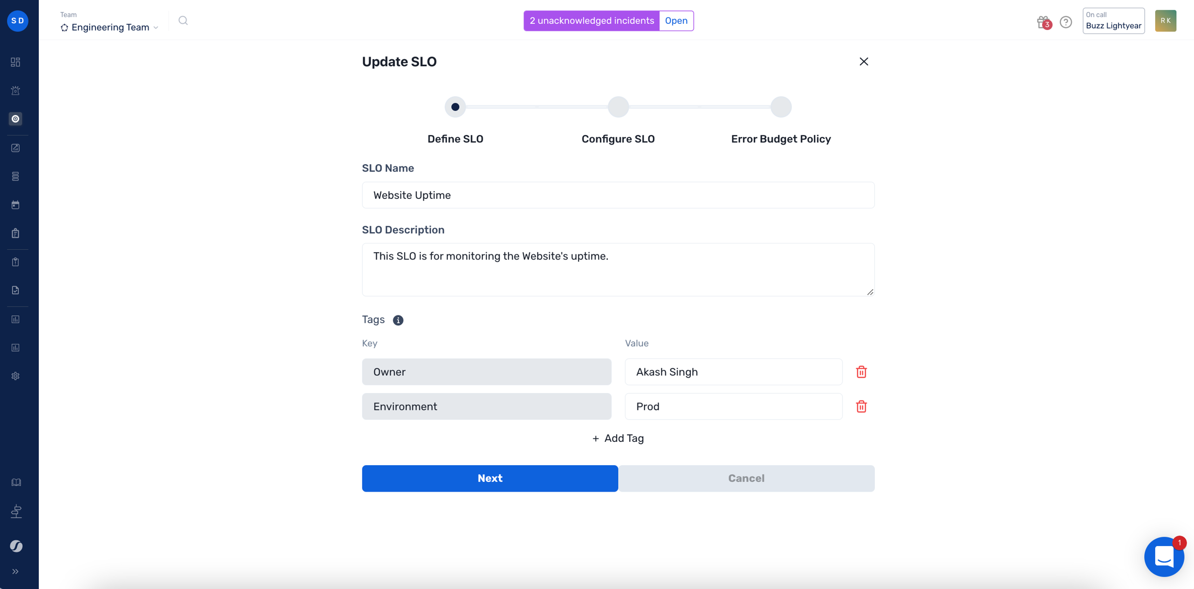Open the RK user profile avatar
Screen dimensions: 1194x589
[1165, 21]
